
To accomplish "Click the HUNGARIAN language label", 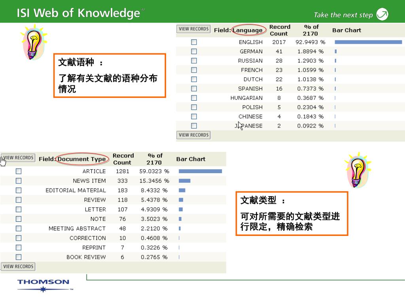I will (x=246, y=98).
